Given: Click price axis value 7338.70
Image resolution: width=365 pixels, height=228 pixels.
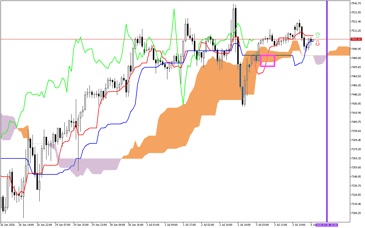Looking at the screenshot, I should coord(356,186).
